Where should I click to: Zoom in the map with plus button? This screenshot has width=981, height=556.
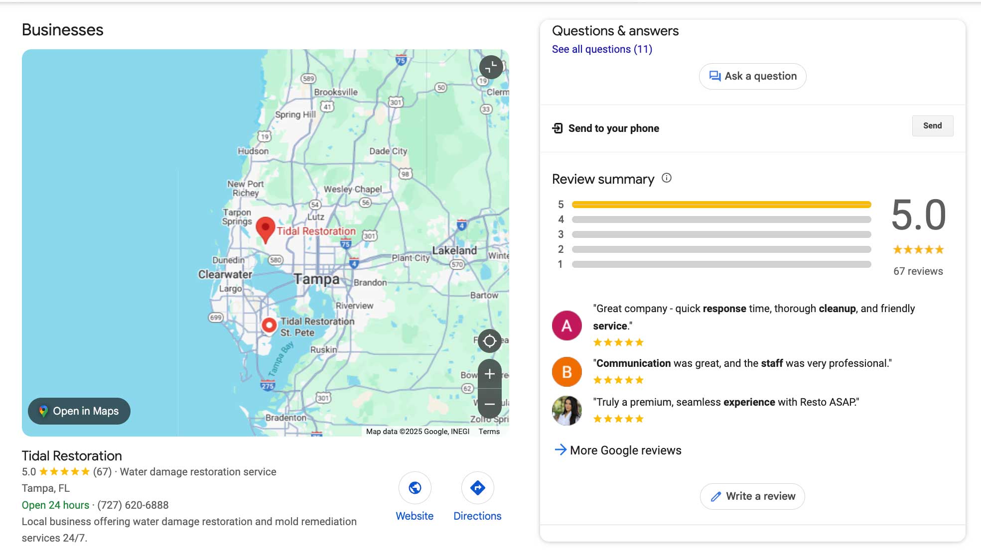point(489,374)
